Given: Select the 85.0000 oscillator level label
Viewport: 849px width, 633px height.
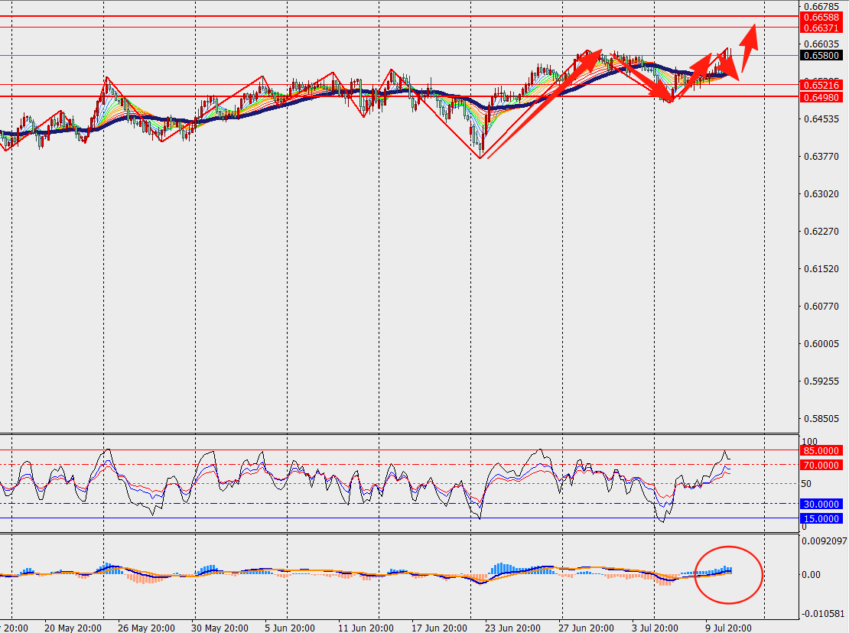Looking at the screenshot, I should [821, 451].
